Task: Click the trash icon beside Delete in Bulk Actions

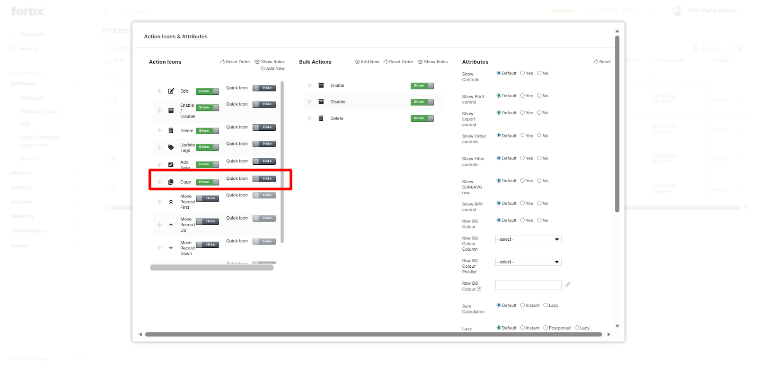Action: coord(321,119)
